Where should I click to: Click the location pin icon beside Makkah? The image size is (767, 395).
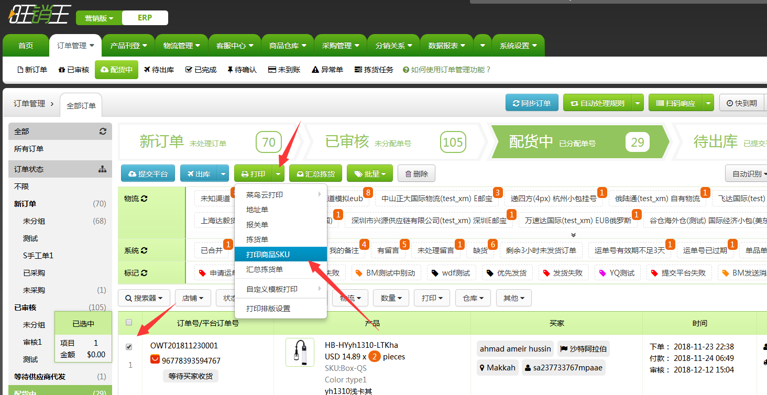coord(481,368)
